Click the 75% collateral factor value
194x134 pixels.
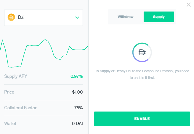point(78,108)
